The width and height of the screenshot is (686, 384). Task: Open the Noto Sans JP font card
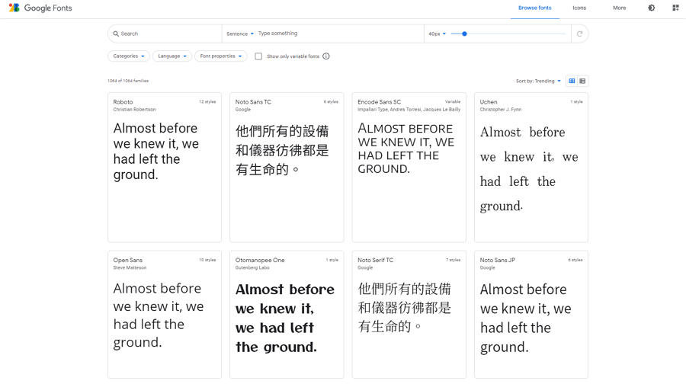[531, 315]
